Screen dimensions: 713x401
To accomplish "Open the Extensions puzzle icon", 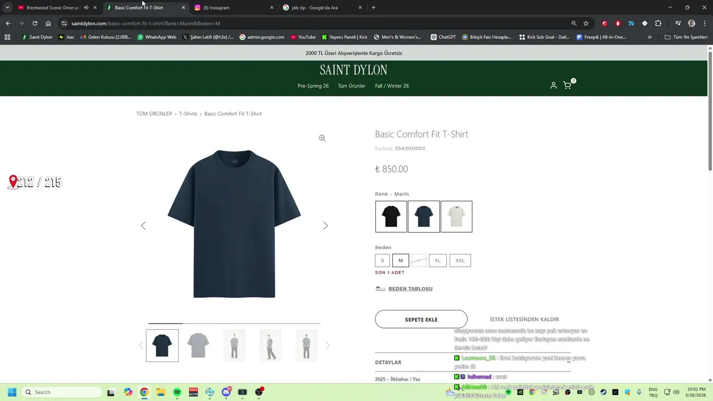I will 658,23.
